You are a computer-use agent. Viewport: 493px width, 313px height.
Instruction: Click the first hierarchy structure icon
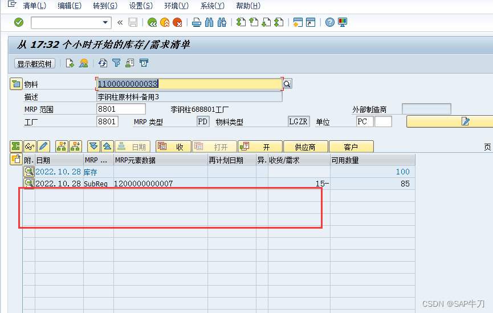coord(62,147)
